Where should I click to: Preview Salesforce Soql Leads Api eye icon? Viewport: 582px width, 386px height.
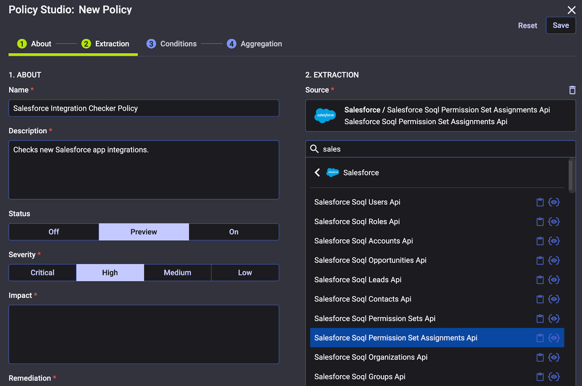(x=554, y=280)
